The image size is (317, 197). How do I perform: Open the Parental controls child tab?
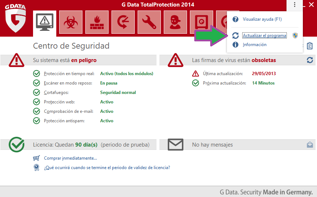[x=175, y=22]
